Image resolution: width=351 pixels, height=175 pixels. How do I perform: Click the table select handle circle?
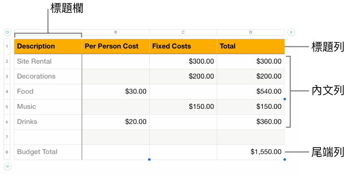coord(7,32)
